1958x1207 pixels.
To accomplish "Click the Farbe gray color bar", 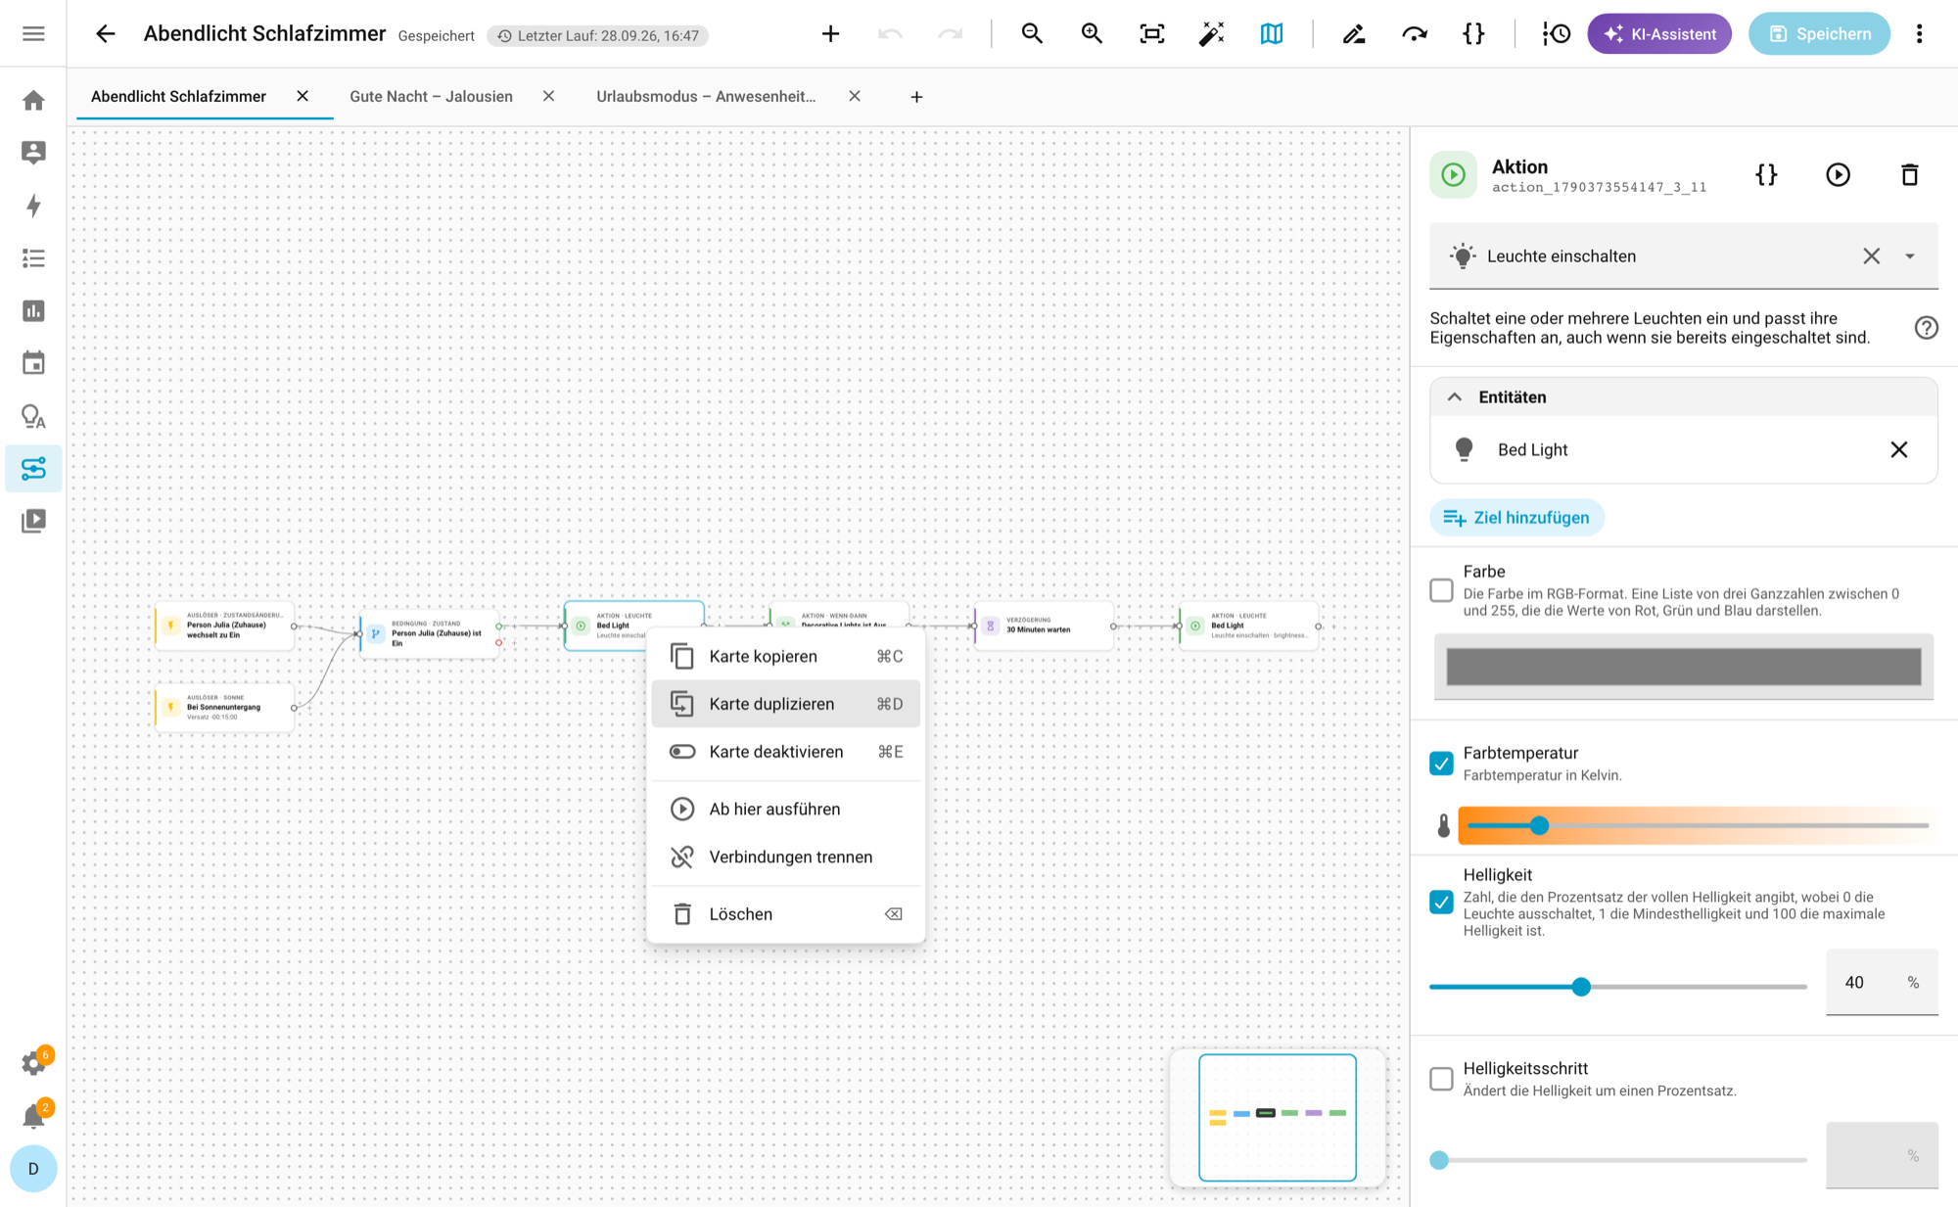I will pos(1683,667).
